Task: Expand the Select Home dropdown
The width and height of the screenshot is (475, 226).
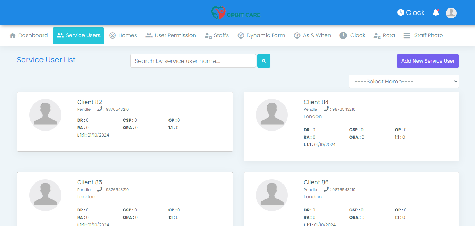Action: tap(404, 81)
